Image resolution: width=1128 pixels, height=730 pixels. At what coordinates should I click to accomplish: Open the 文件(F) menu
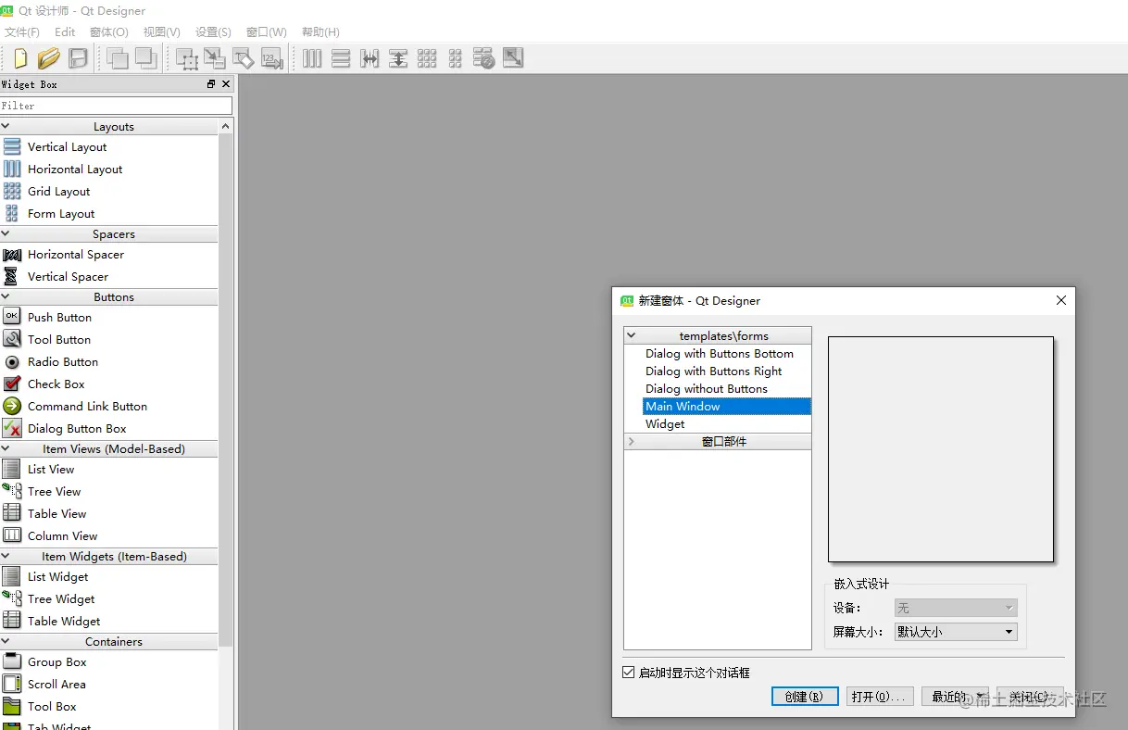21,31
